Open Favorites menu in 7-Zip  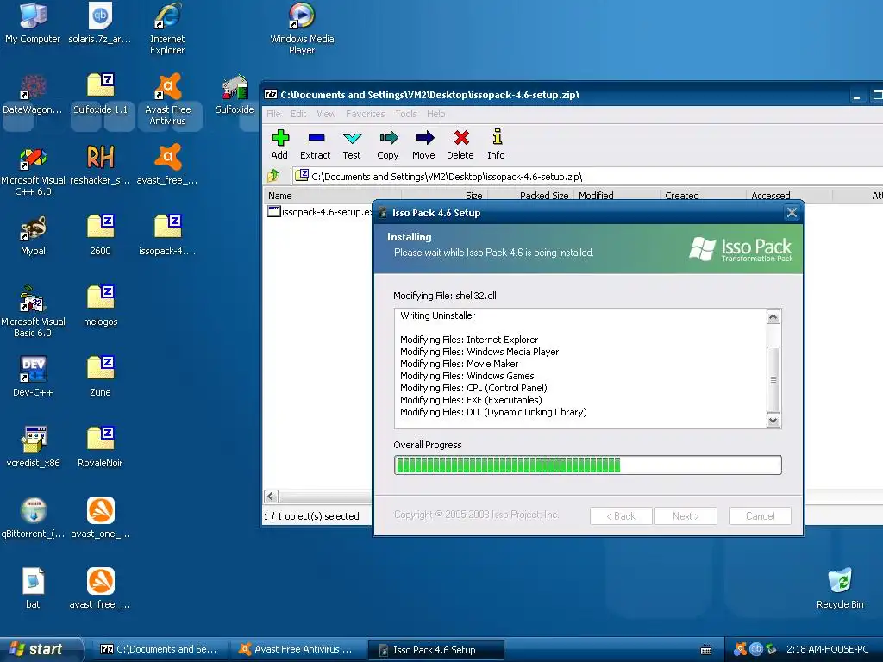pos(366,114)
